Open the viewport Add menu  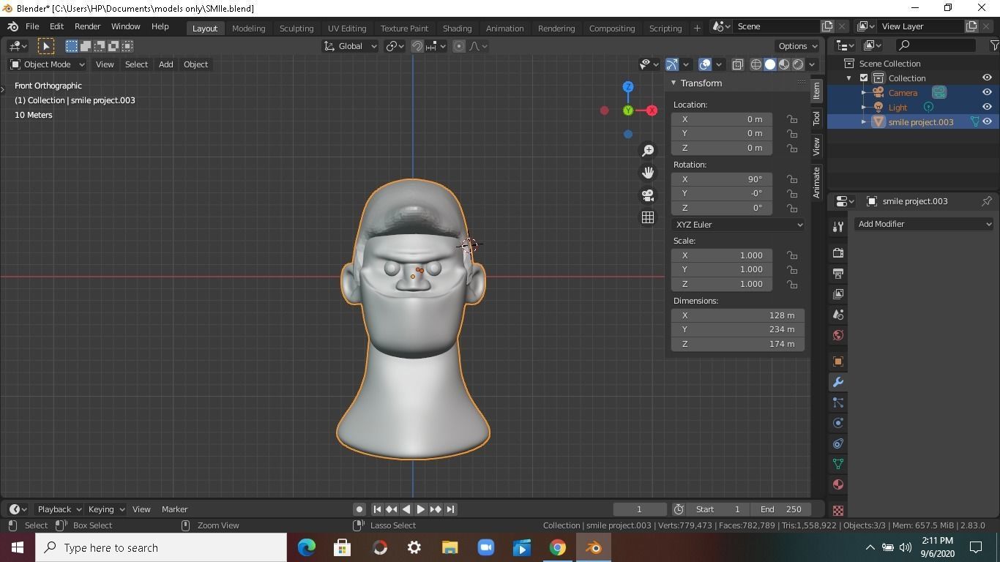pos(166,64)
